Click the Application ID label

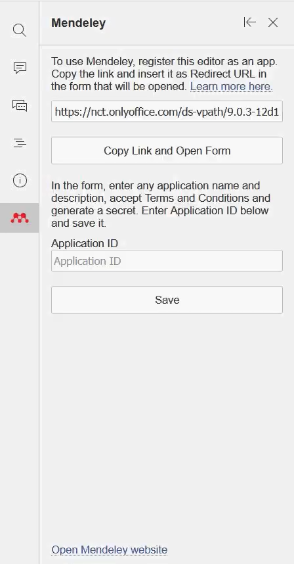click(85, 243)
